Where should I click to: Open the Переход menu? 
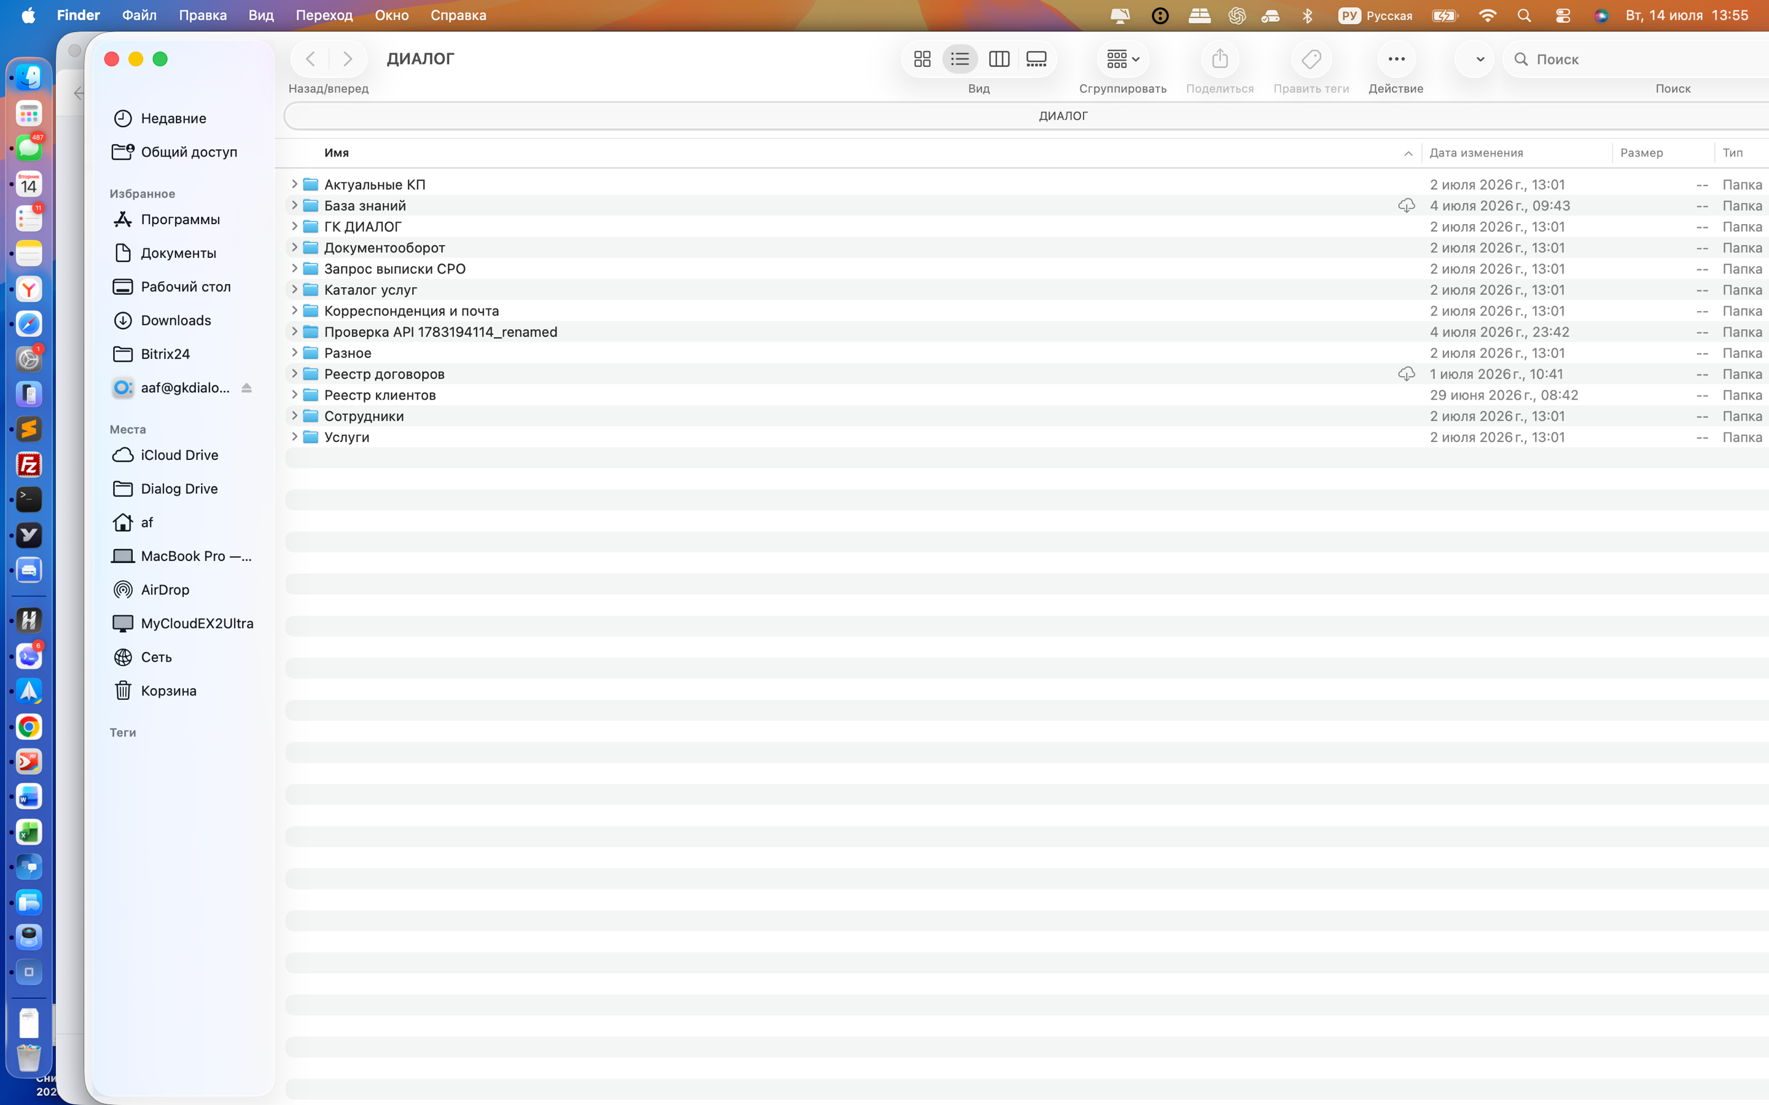click(324, 15)
